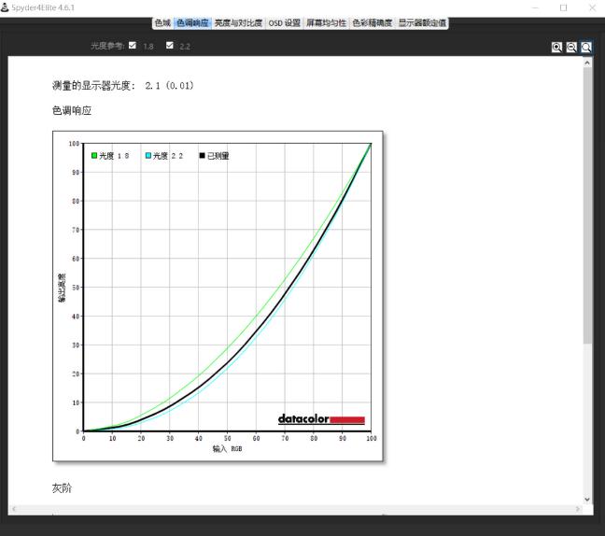Minimize the Spyder4Elite window
Image resolution: width=605 pixels, height=536 pixels.
point(535,7)
